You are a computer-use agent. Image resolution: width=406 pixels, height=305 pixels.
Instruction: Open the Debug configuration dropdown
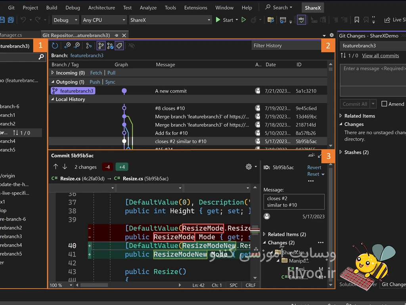(x=65, y=20)
